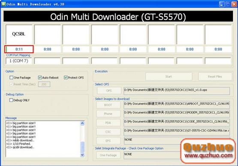This screenshot has width=238, height=166.
Task: Click the Start execution button
Action: (169, 77)
